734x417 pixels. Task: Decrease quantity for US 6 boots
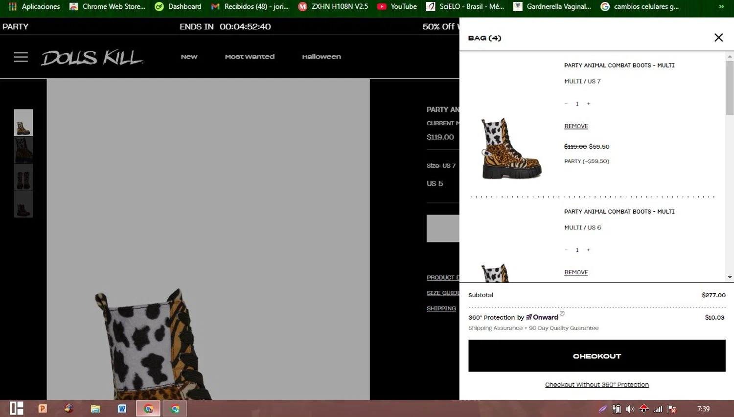(x=566, y=250)
